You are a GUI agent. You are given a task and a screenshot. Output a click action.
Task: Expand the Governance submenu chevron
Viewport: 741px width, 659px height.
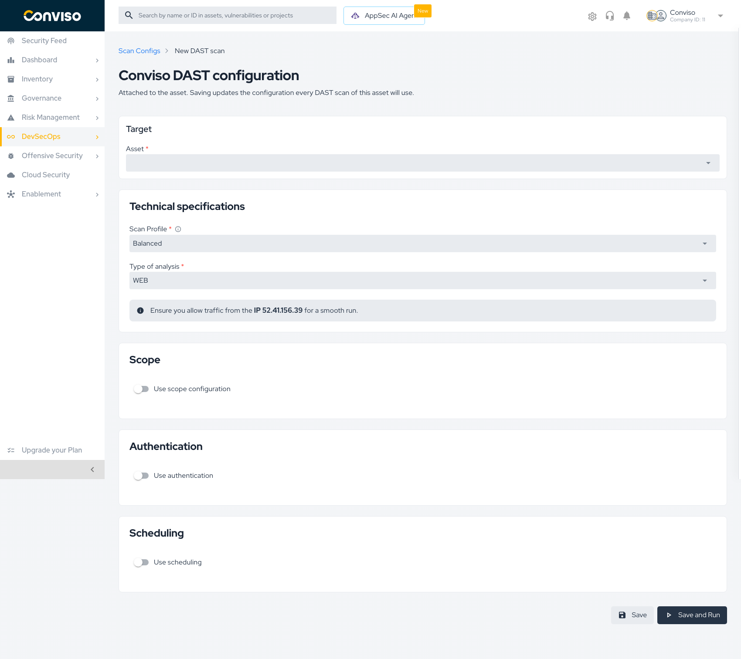(x=97, y=99)
